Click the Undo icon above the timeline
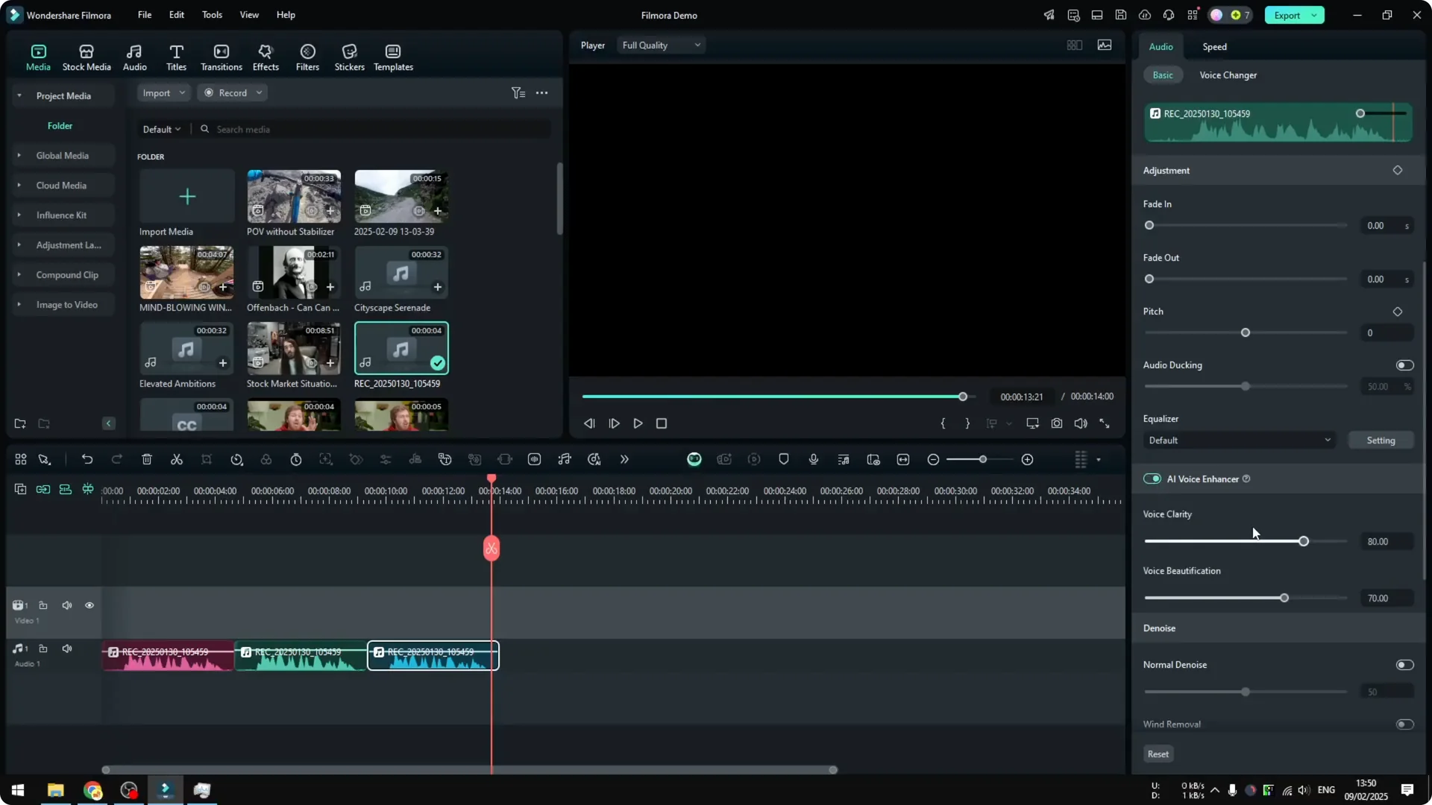Viewport: 1432px width, 805px height. 87,459
